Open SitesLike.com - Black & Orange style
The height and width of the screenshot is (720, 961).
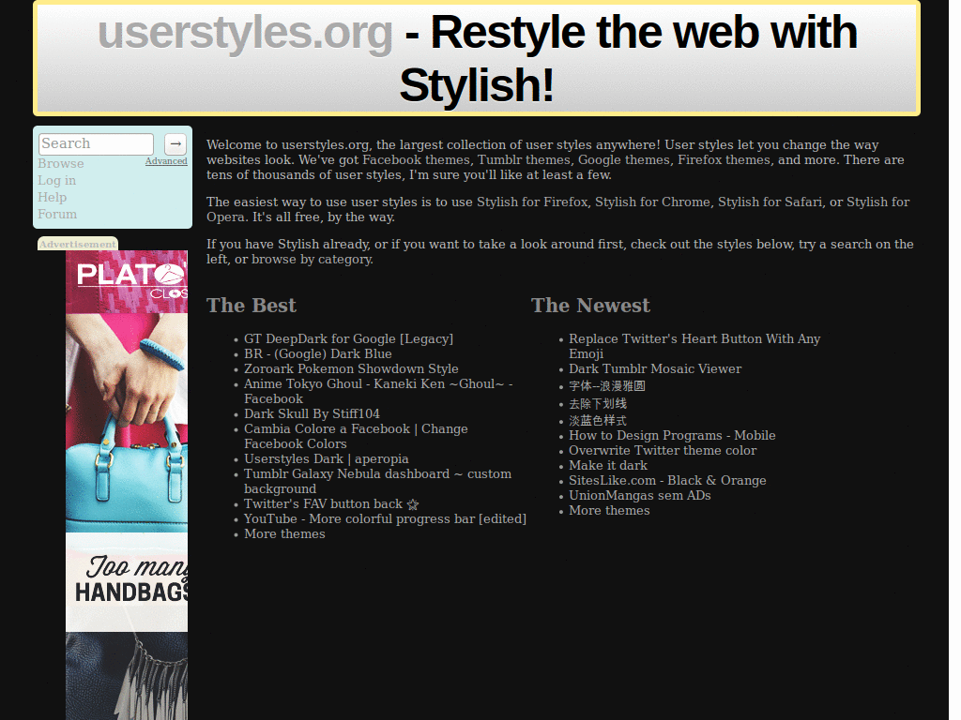(667, 481)
